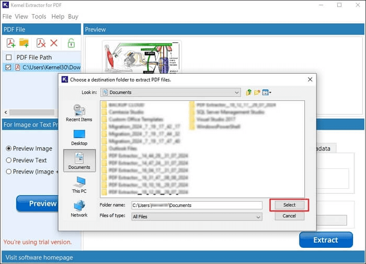Click the Folder name input field
This screenshot has height=264, width=366.
pyautogui.click(x=197, y=205)
